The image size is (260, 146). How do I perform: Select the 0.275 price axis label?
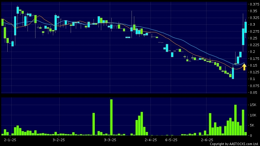point(254,31)
